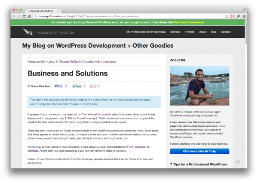Select the Business and Solutions browser tab

[43, 11]
